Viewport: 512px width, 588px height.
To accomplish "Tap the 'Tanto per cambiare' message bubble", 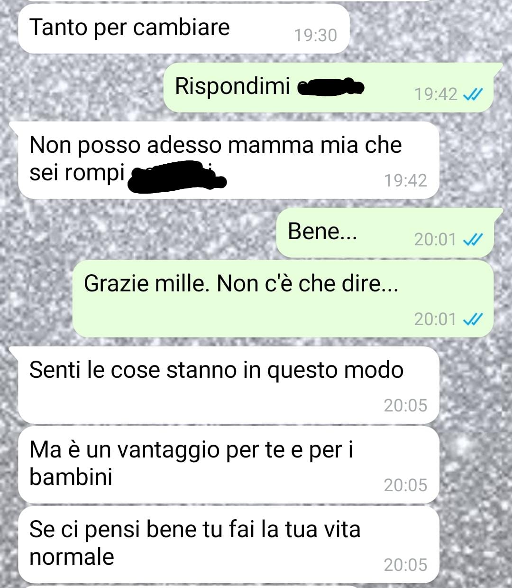I will click(x=183, y=28).
